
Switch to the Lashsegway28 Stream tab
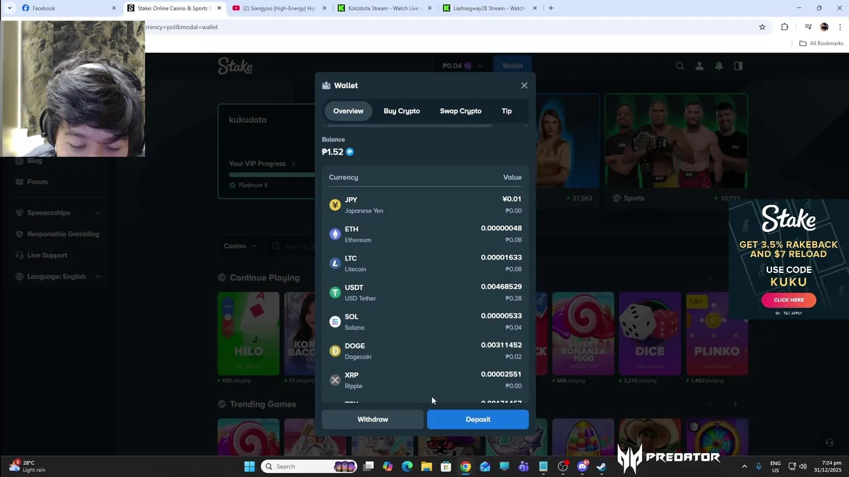491,8
